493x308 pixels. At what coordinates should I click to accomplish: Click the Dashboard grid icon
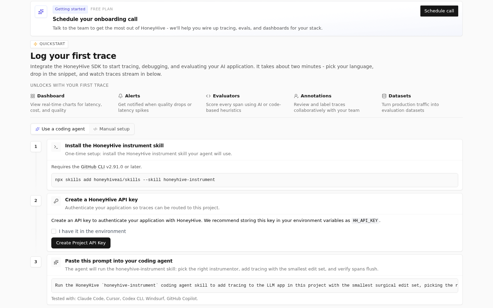point(33,96)
